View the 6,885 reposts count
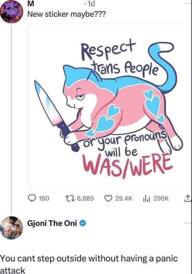The height and width of the screenshot is (274, 192). tap(85, 199)
